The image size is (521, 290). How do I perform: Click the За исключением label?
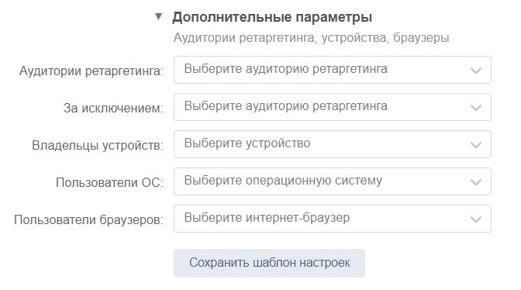tap(114, 108)
